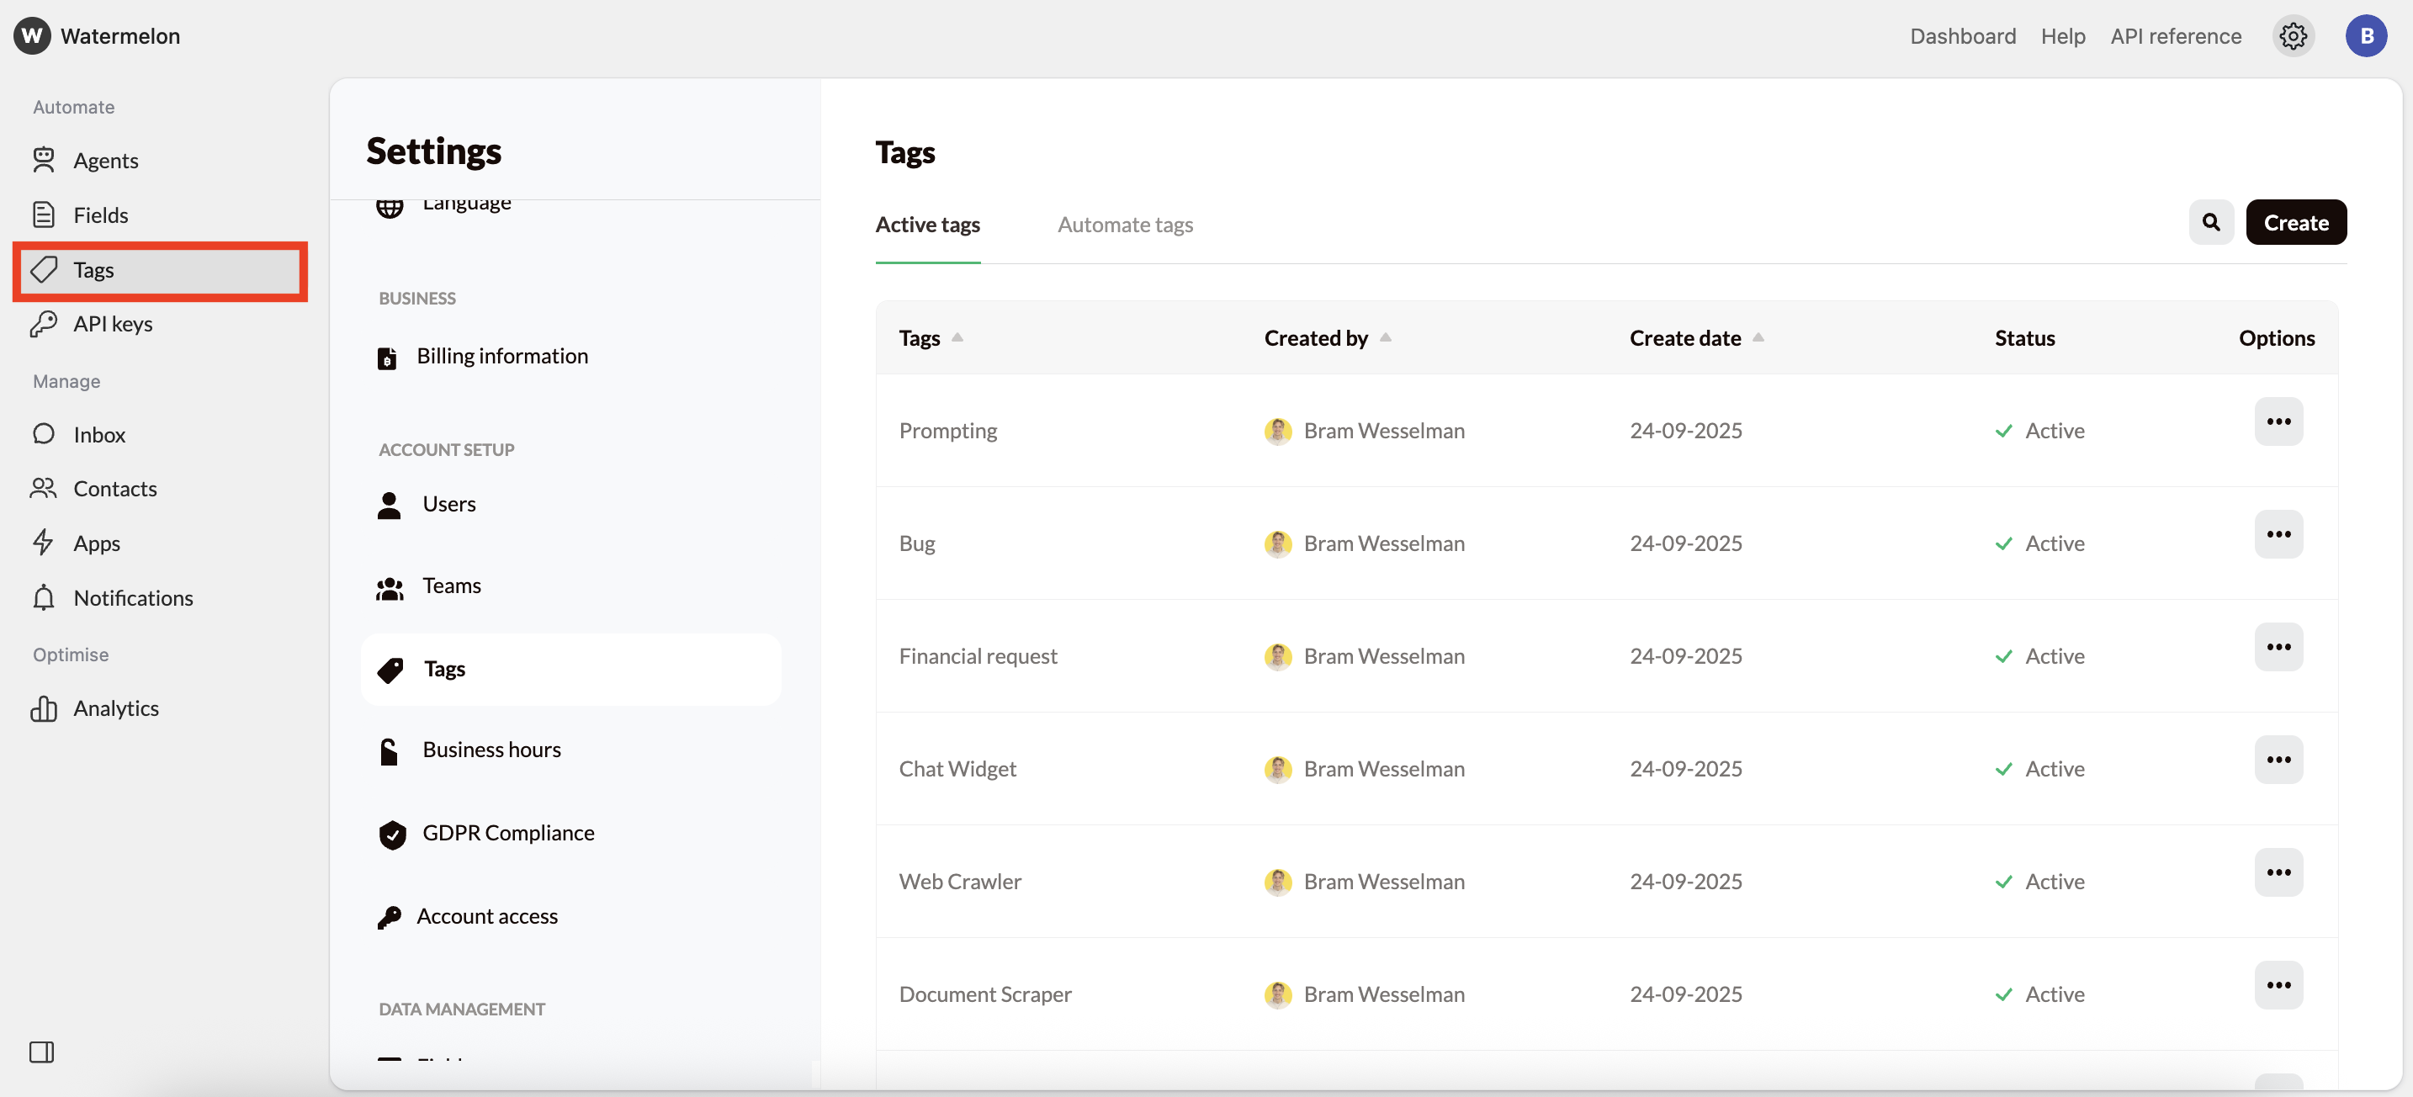
Task: Click Bram Wesselman's avatar on Prompting row
Action: (x=1278, y=430)
